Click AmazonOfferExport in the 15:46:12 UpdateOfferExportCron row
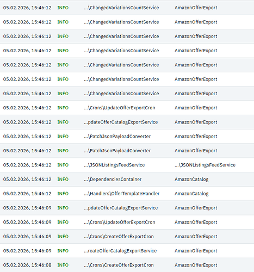The width and height of the screenshot is (254, 272). tap(196, 108)
